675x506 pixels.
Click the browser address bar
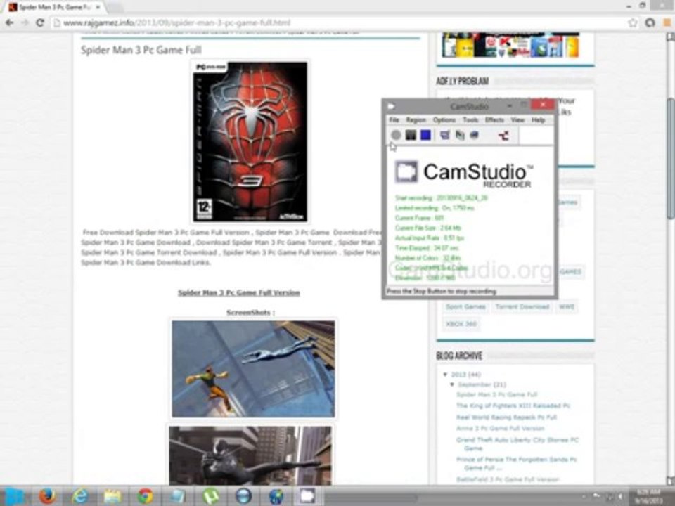coord(340,22)
